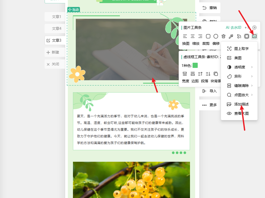
Task: Choose 图上取字 from the menu
Action: [x=239, y=49]
